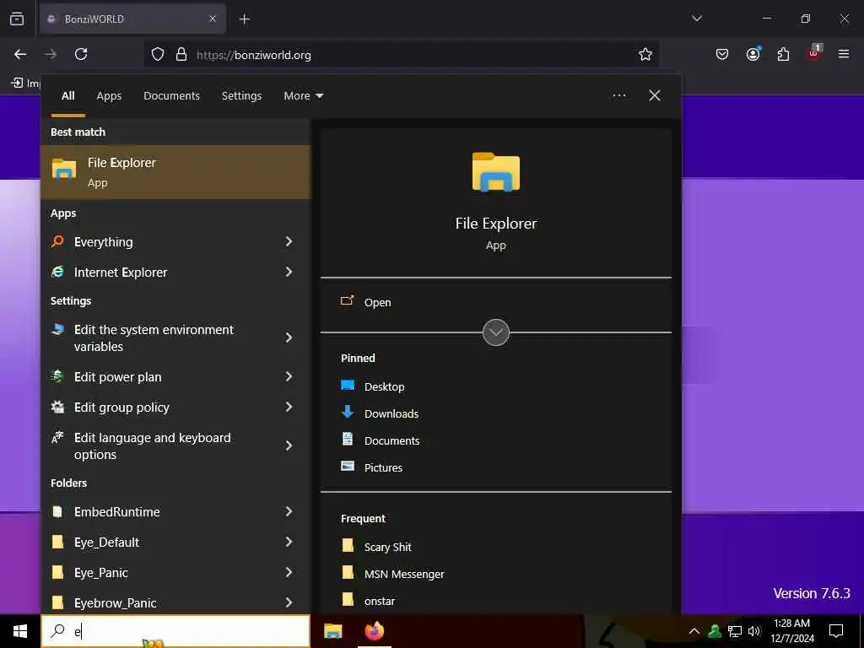864x648 pixels.
Task: Expand the Internet Explorer result arrow
Action: point(289,272)
